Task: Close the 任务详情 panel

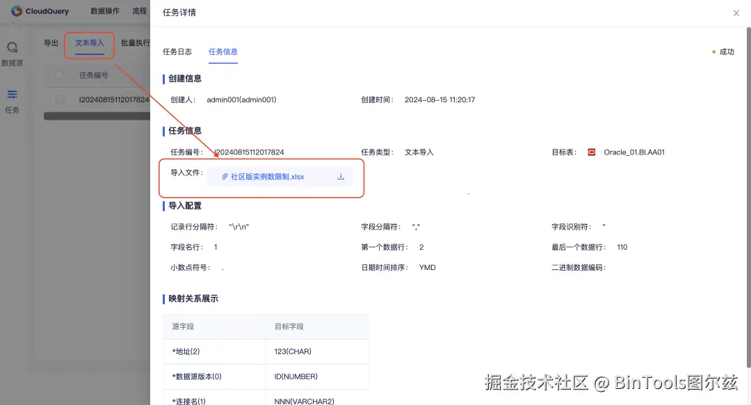Action: pyautogui.click(x=736, y=13)
